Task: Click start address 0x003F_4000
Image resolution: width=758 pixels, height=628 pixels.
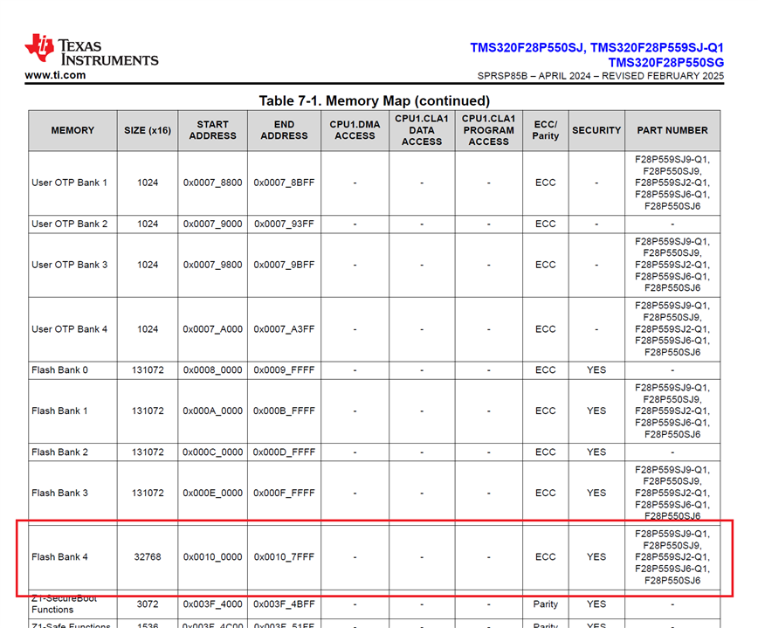Action: pyautogui.click(x=213, y=604)
